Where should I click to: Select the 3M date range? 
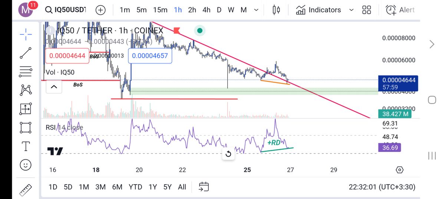pyautogui.click(x=100, y=187)
